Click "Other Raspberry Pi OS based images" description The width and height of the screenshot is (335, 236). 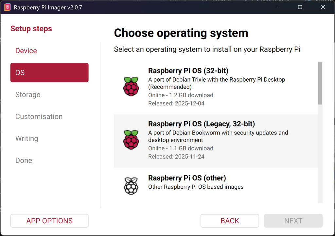point(196,187)
